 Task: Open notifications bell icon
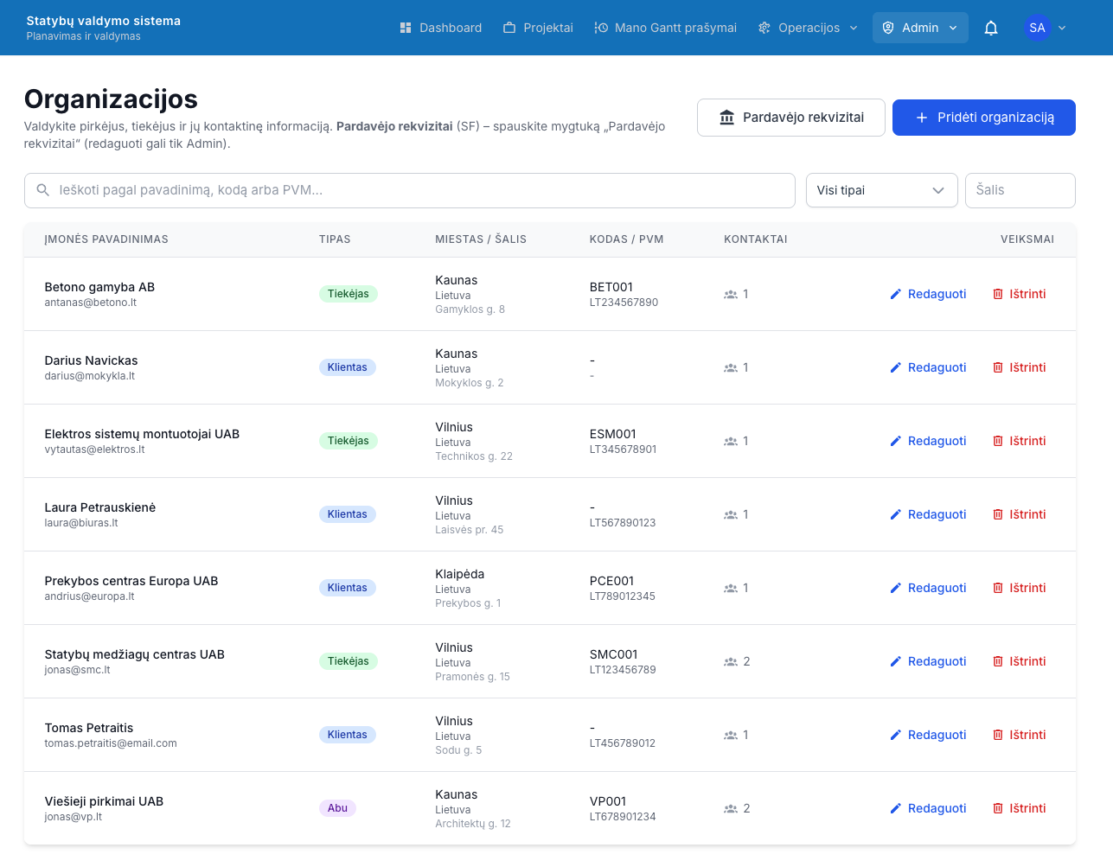point(991,28)
